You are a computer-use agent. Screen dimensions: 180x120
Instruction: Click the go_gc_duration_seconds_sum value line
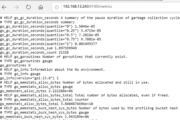38,48
